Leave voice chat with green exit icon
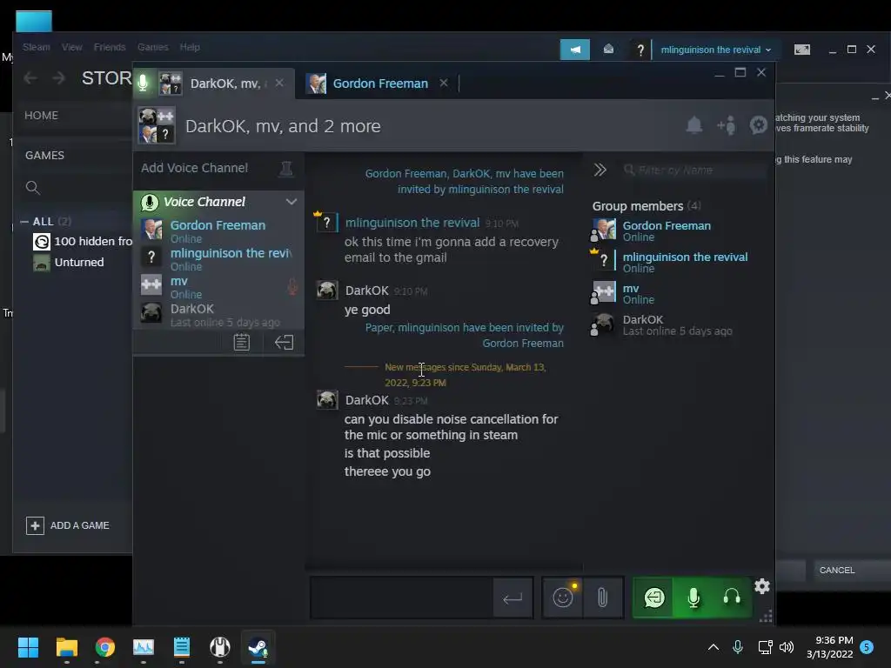This screenshot has height=668, width=891. 654,598
